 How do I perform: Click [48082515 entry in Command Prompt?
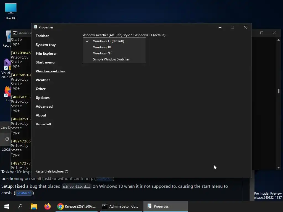(21, 119)
